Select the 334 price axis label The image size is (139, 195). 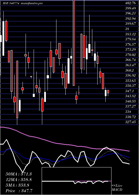tap(128, 112)
